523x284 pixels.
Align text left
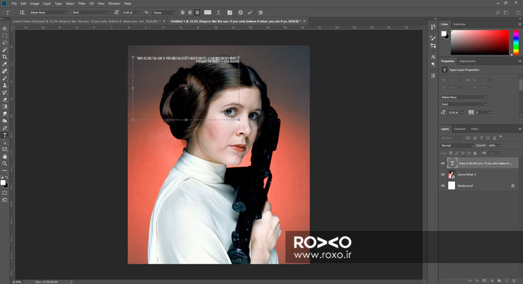(182, 13)
